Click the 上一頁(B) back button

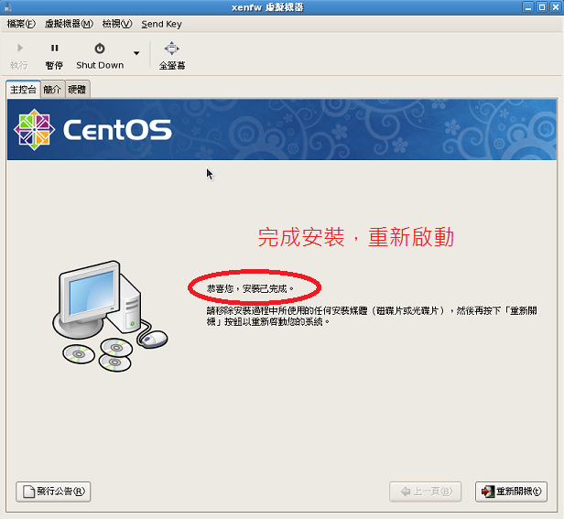(425, 492)
